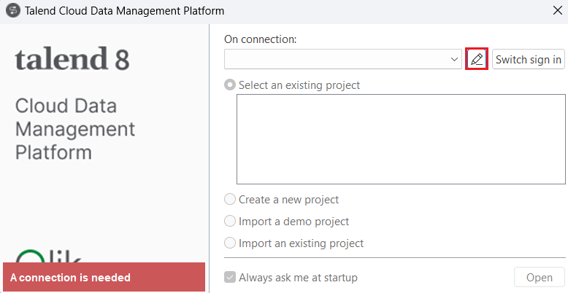Click the Talend app icon in title bar
The width and height of the screenshot is (568, 293).
click(12, 11)
